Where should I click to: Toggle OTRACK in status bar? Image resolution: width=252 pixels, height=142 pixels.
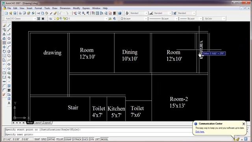77,139
